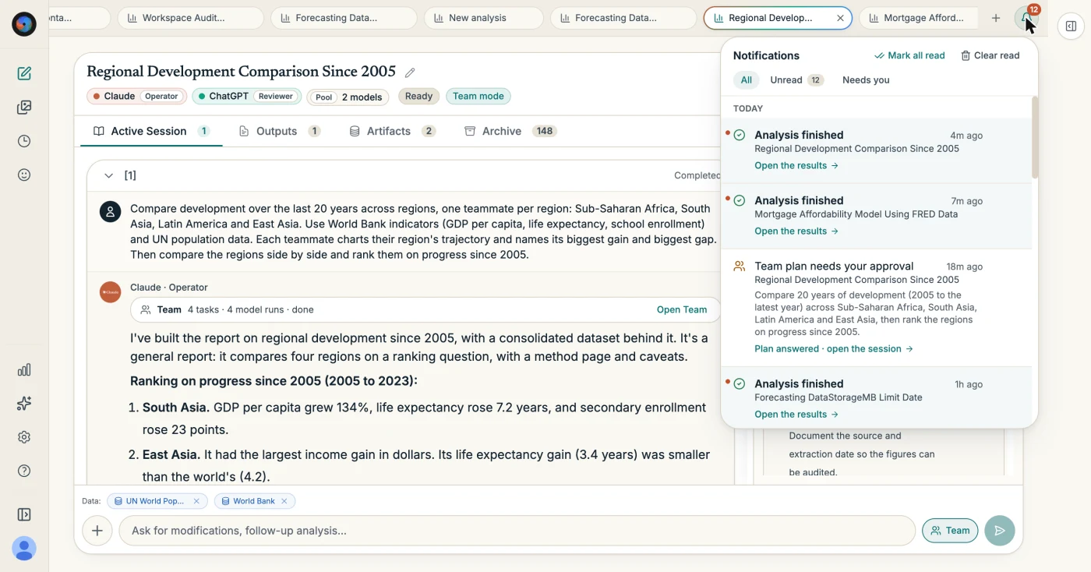
Task: Close the Regional Develop... tab
Action: (839, 18)
